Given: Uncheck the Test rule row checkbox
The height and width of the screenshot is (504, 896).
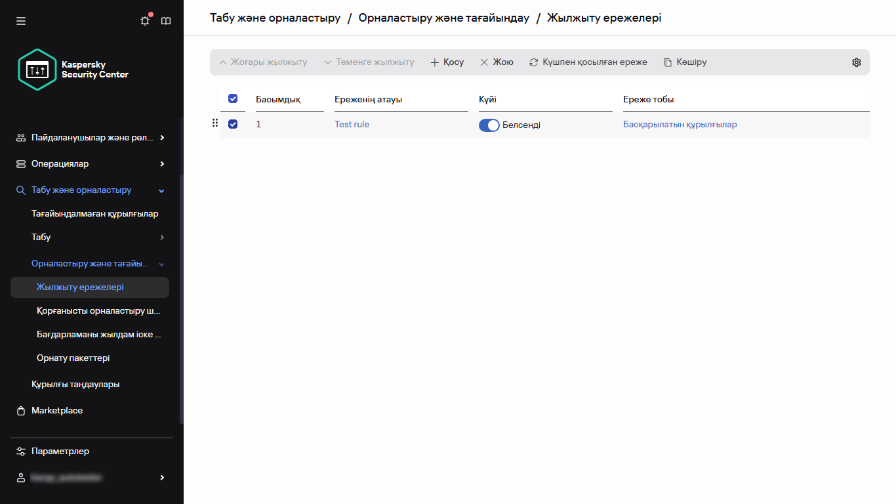Looking at the screenshot, I should pos(233,123).
